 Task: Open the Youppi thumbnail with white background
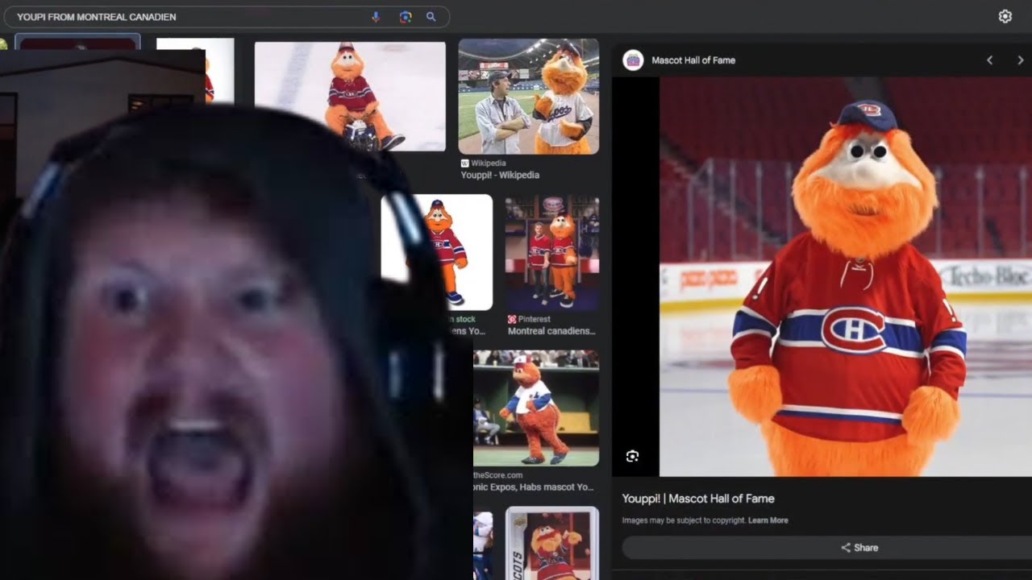pyautogui.click(x=436, y=252)
